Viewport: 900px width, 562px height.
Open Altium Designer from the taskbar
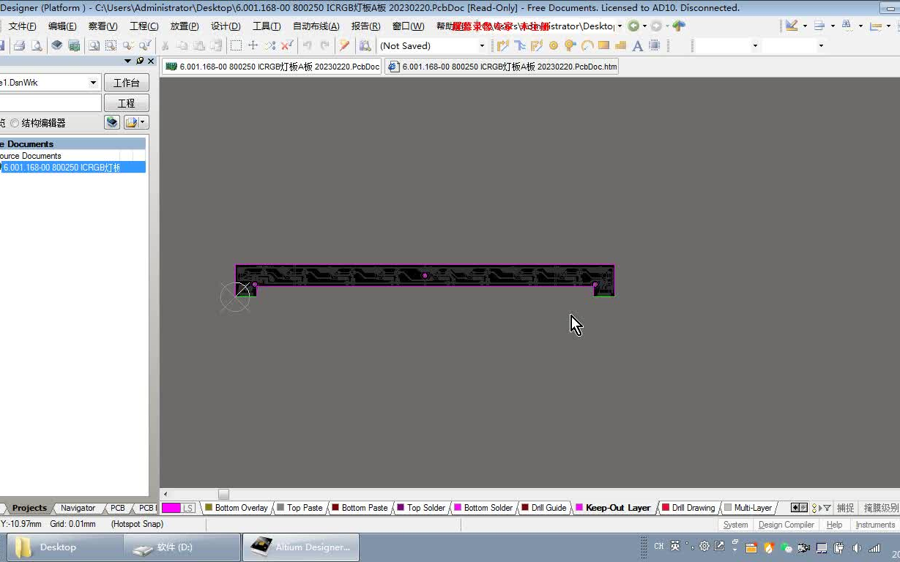pyautogui.click(x=300, y=546)
